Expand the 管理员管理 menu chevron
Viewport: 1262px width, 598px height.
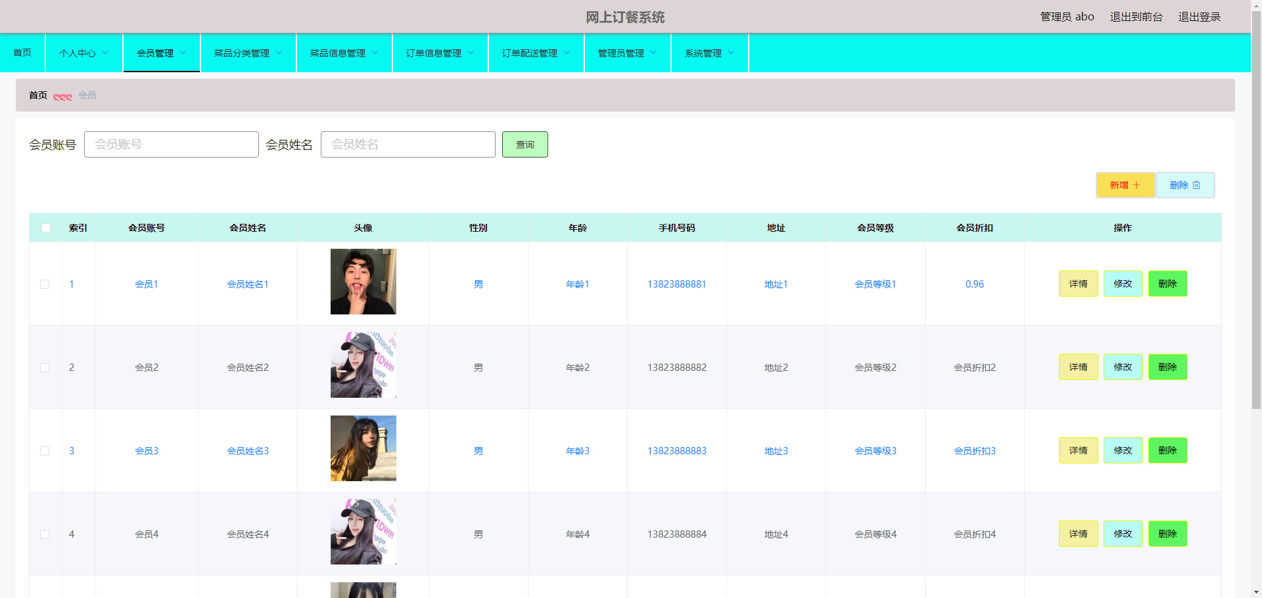click(x=653, y=53)
